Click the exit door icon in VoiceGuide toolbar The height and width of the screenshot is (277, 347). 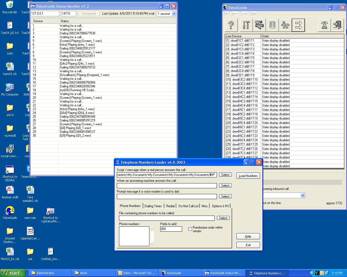pyautogui.click(x=338, y=25)
